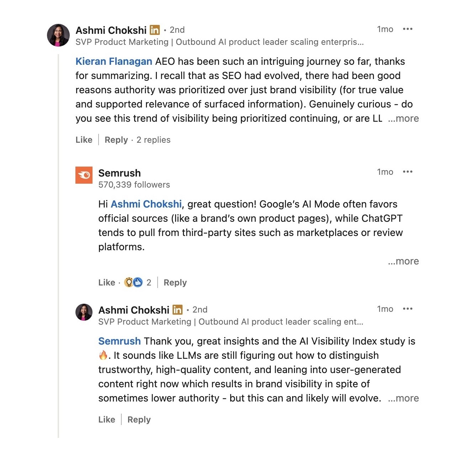
Task: Click the thumbs-up reaction icon on Semrush's reply
Action: 138,282
